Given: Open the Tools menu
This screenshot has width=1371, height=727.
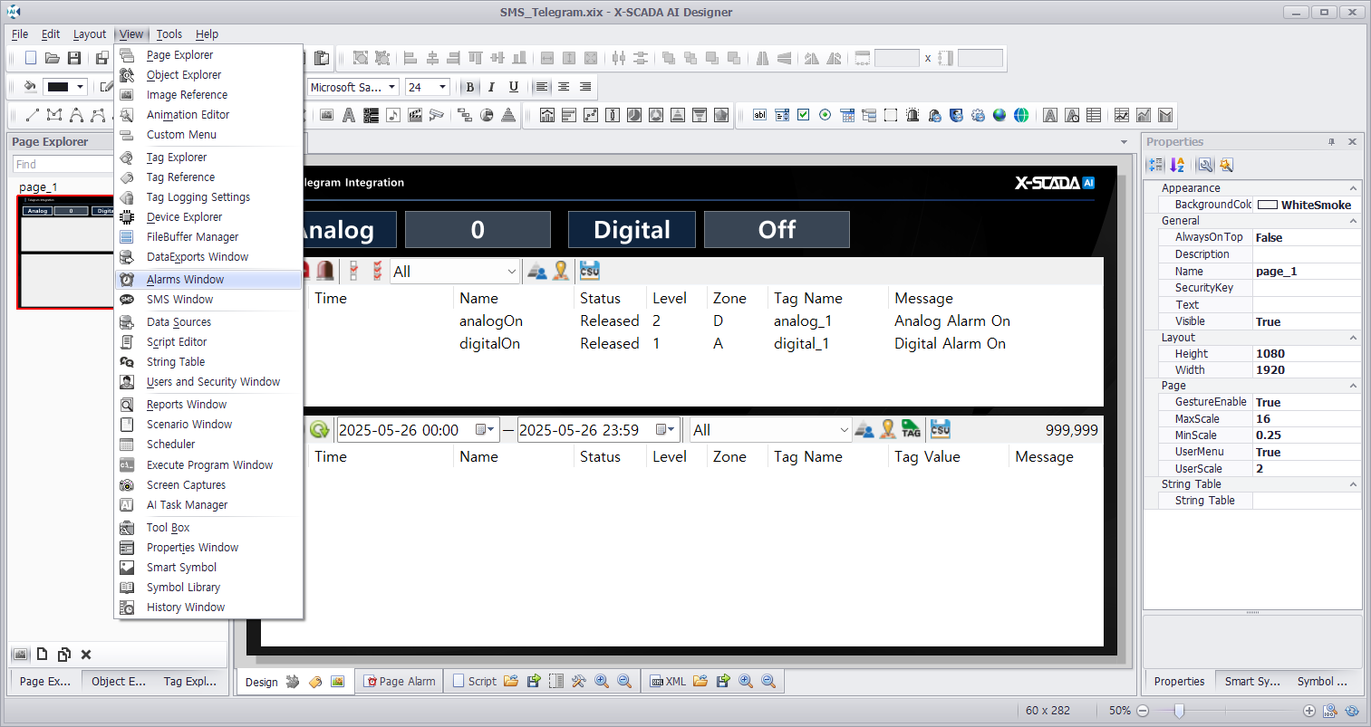Looking at the screenshot, I should point(169,34).
